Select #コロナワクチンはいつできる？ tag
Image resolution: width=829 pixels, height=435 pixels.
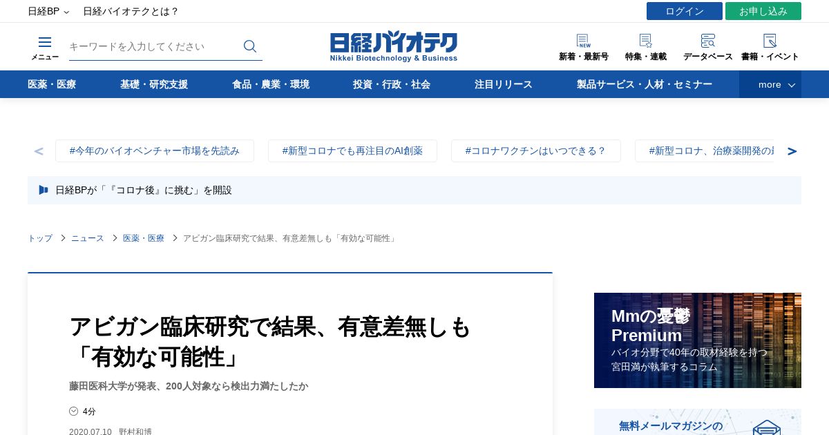point(536,151)
